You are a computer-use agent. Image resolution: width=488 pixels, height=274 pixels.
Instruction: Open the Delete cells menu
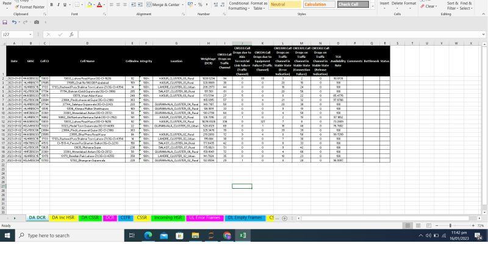[x=397, y=5]
